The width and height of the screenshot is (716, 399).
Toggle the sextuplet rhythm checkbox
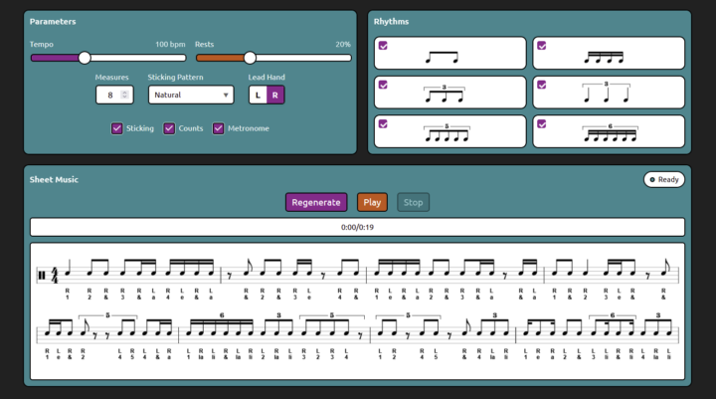[x=542, y=124]
